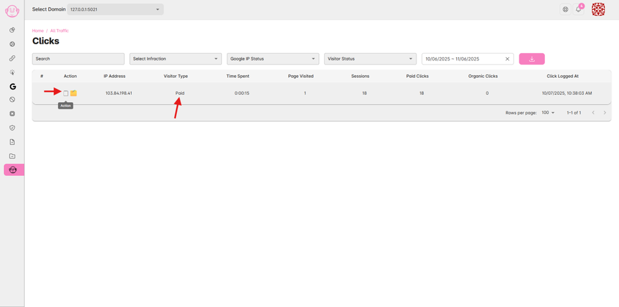Screen dimensions: 619x307
Task: Tick the checkbox in the 103.84.198.41 row
Action: (x=66, y=93)
